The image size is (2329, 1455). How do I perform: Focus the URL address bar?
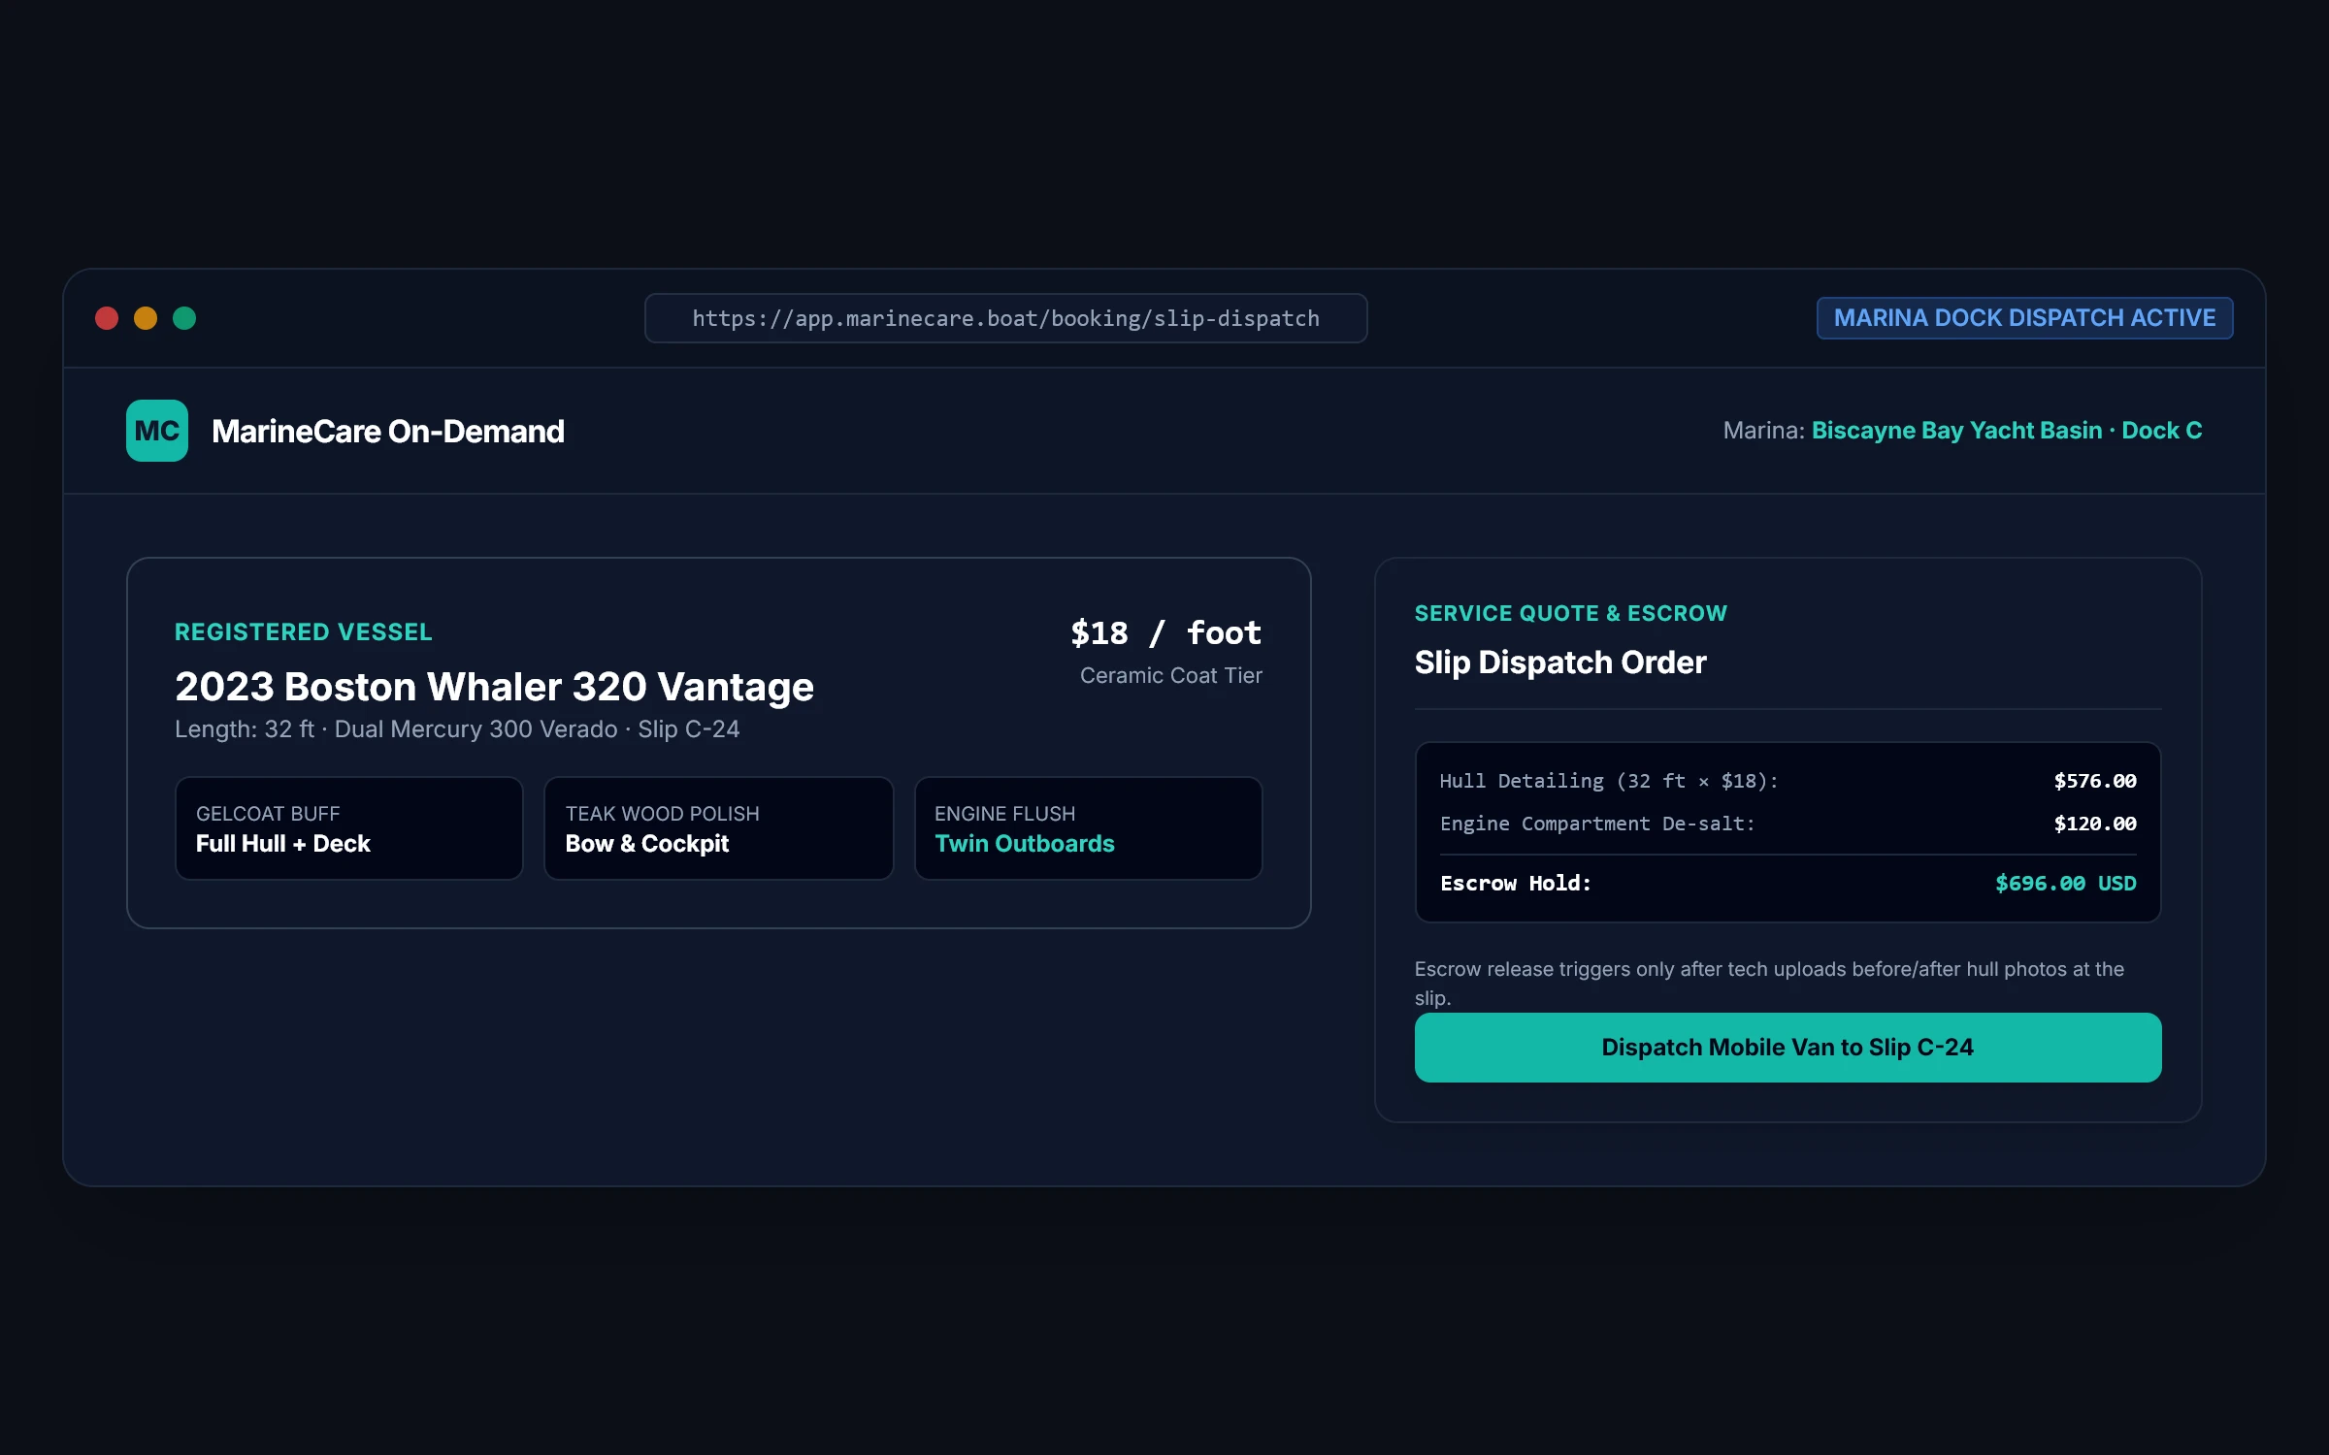[x=1005, y=318]
